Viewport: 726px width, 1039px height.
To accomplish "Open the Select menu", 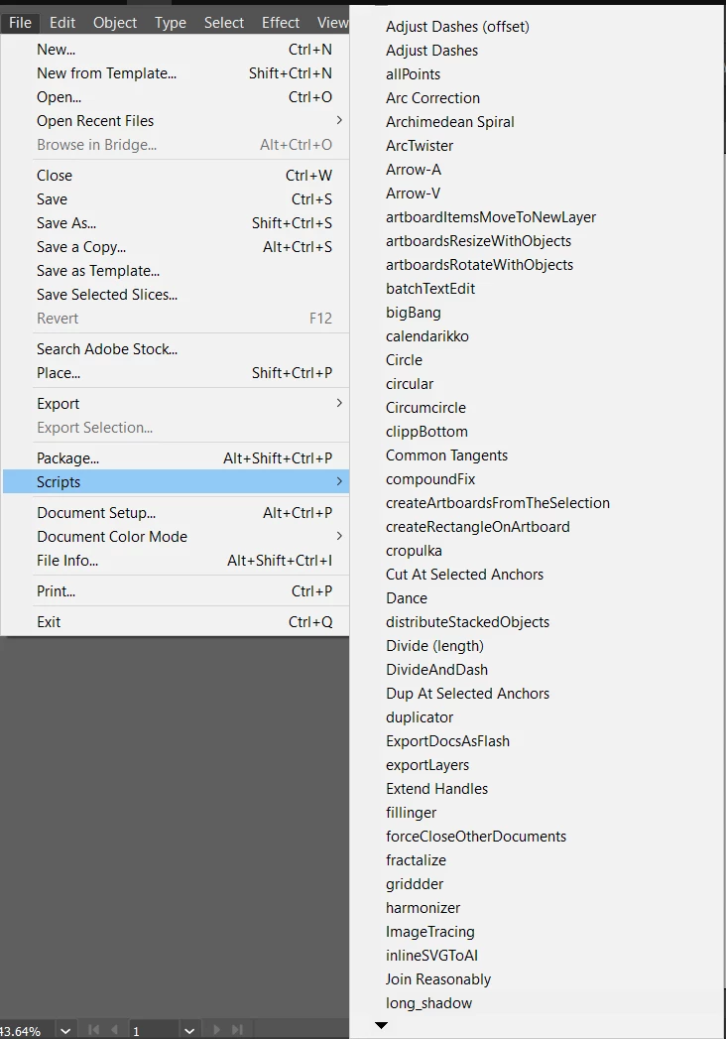I will [x=224, y=23].
